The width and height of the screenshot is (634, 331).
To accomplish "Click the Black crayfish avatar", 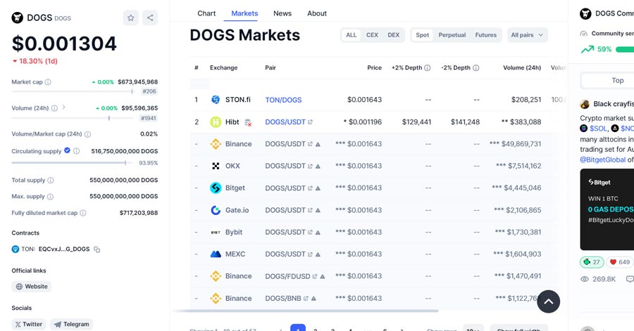I will [585, 104].
